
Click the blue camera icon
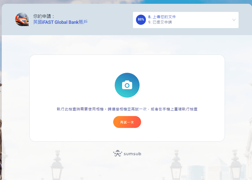click(127, 85)
